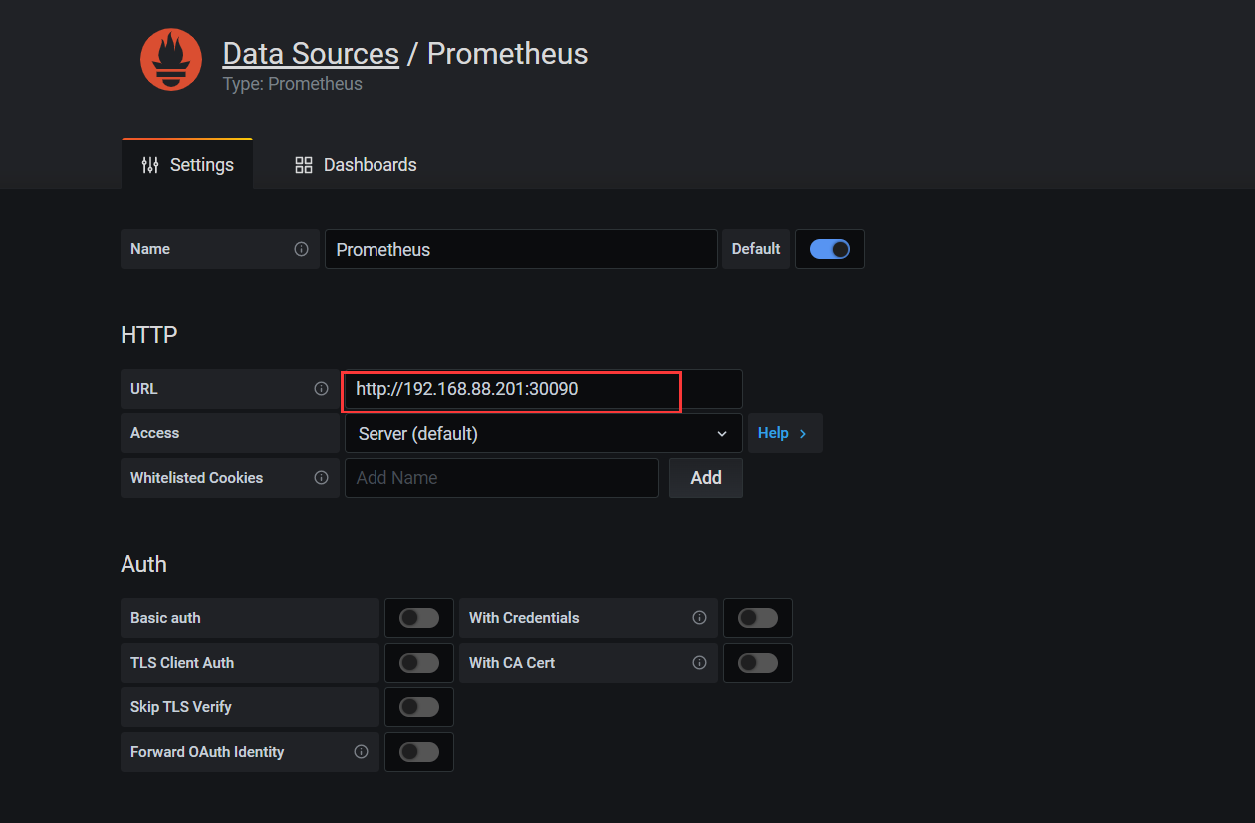Click the info icon beside Forward OAuth Identity
1255x823 pixels.
tap(361, 752)
